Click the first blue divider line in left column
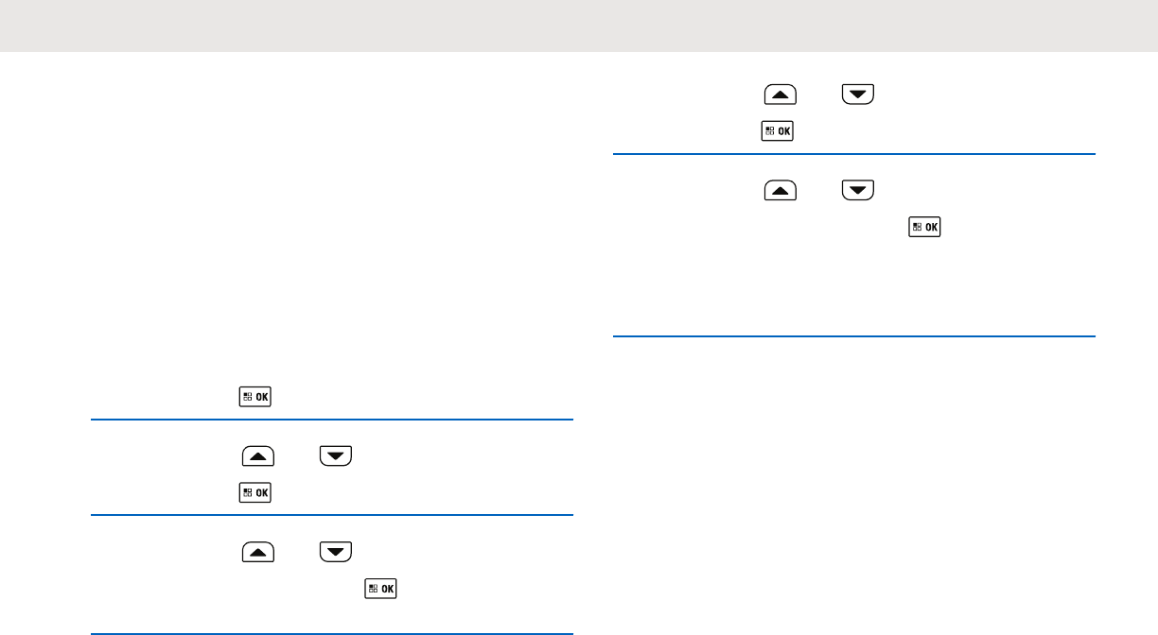Screen dimensions: 1158x635 coord(331,420)
